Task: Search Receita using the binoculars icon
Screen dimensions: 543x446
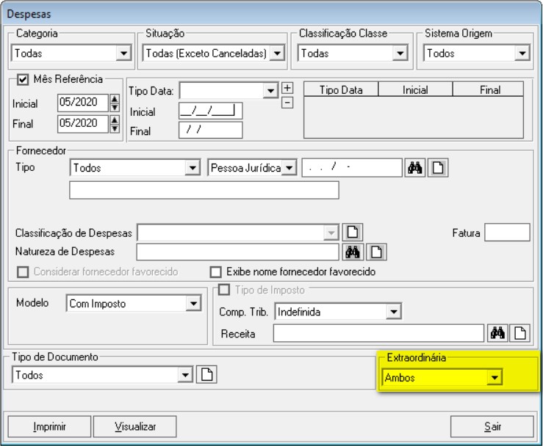Action: (x=497, y=333)
